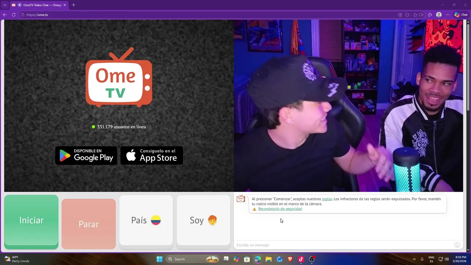Go back with the browser back arrow

(5, 15)
